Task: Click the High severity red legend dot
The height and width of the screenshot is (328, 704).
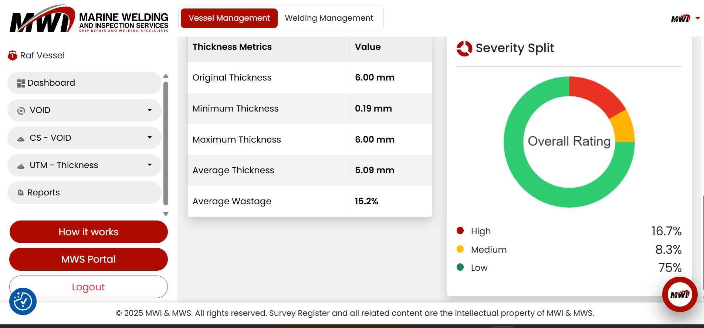Action: click(x=460, y=231)
